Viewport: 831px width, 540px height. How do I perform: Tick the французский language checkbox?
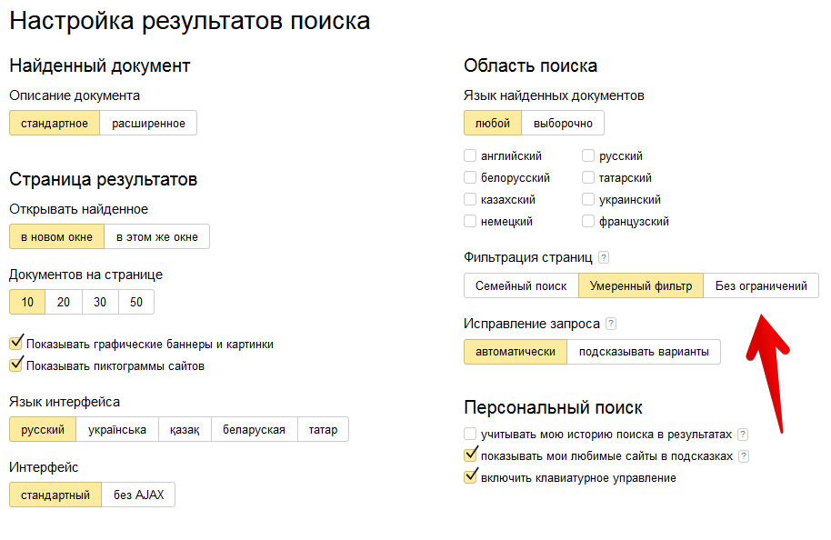(588, 221)
